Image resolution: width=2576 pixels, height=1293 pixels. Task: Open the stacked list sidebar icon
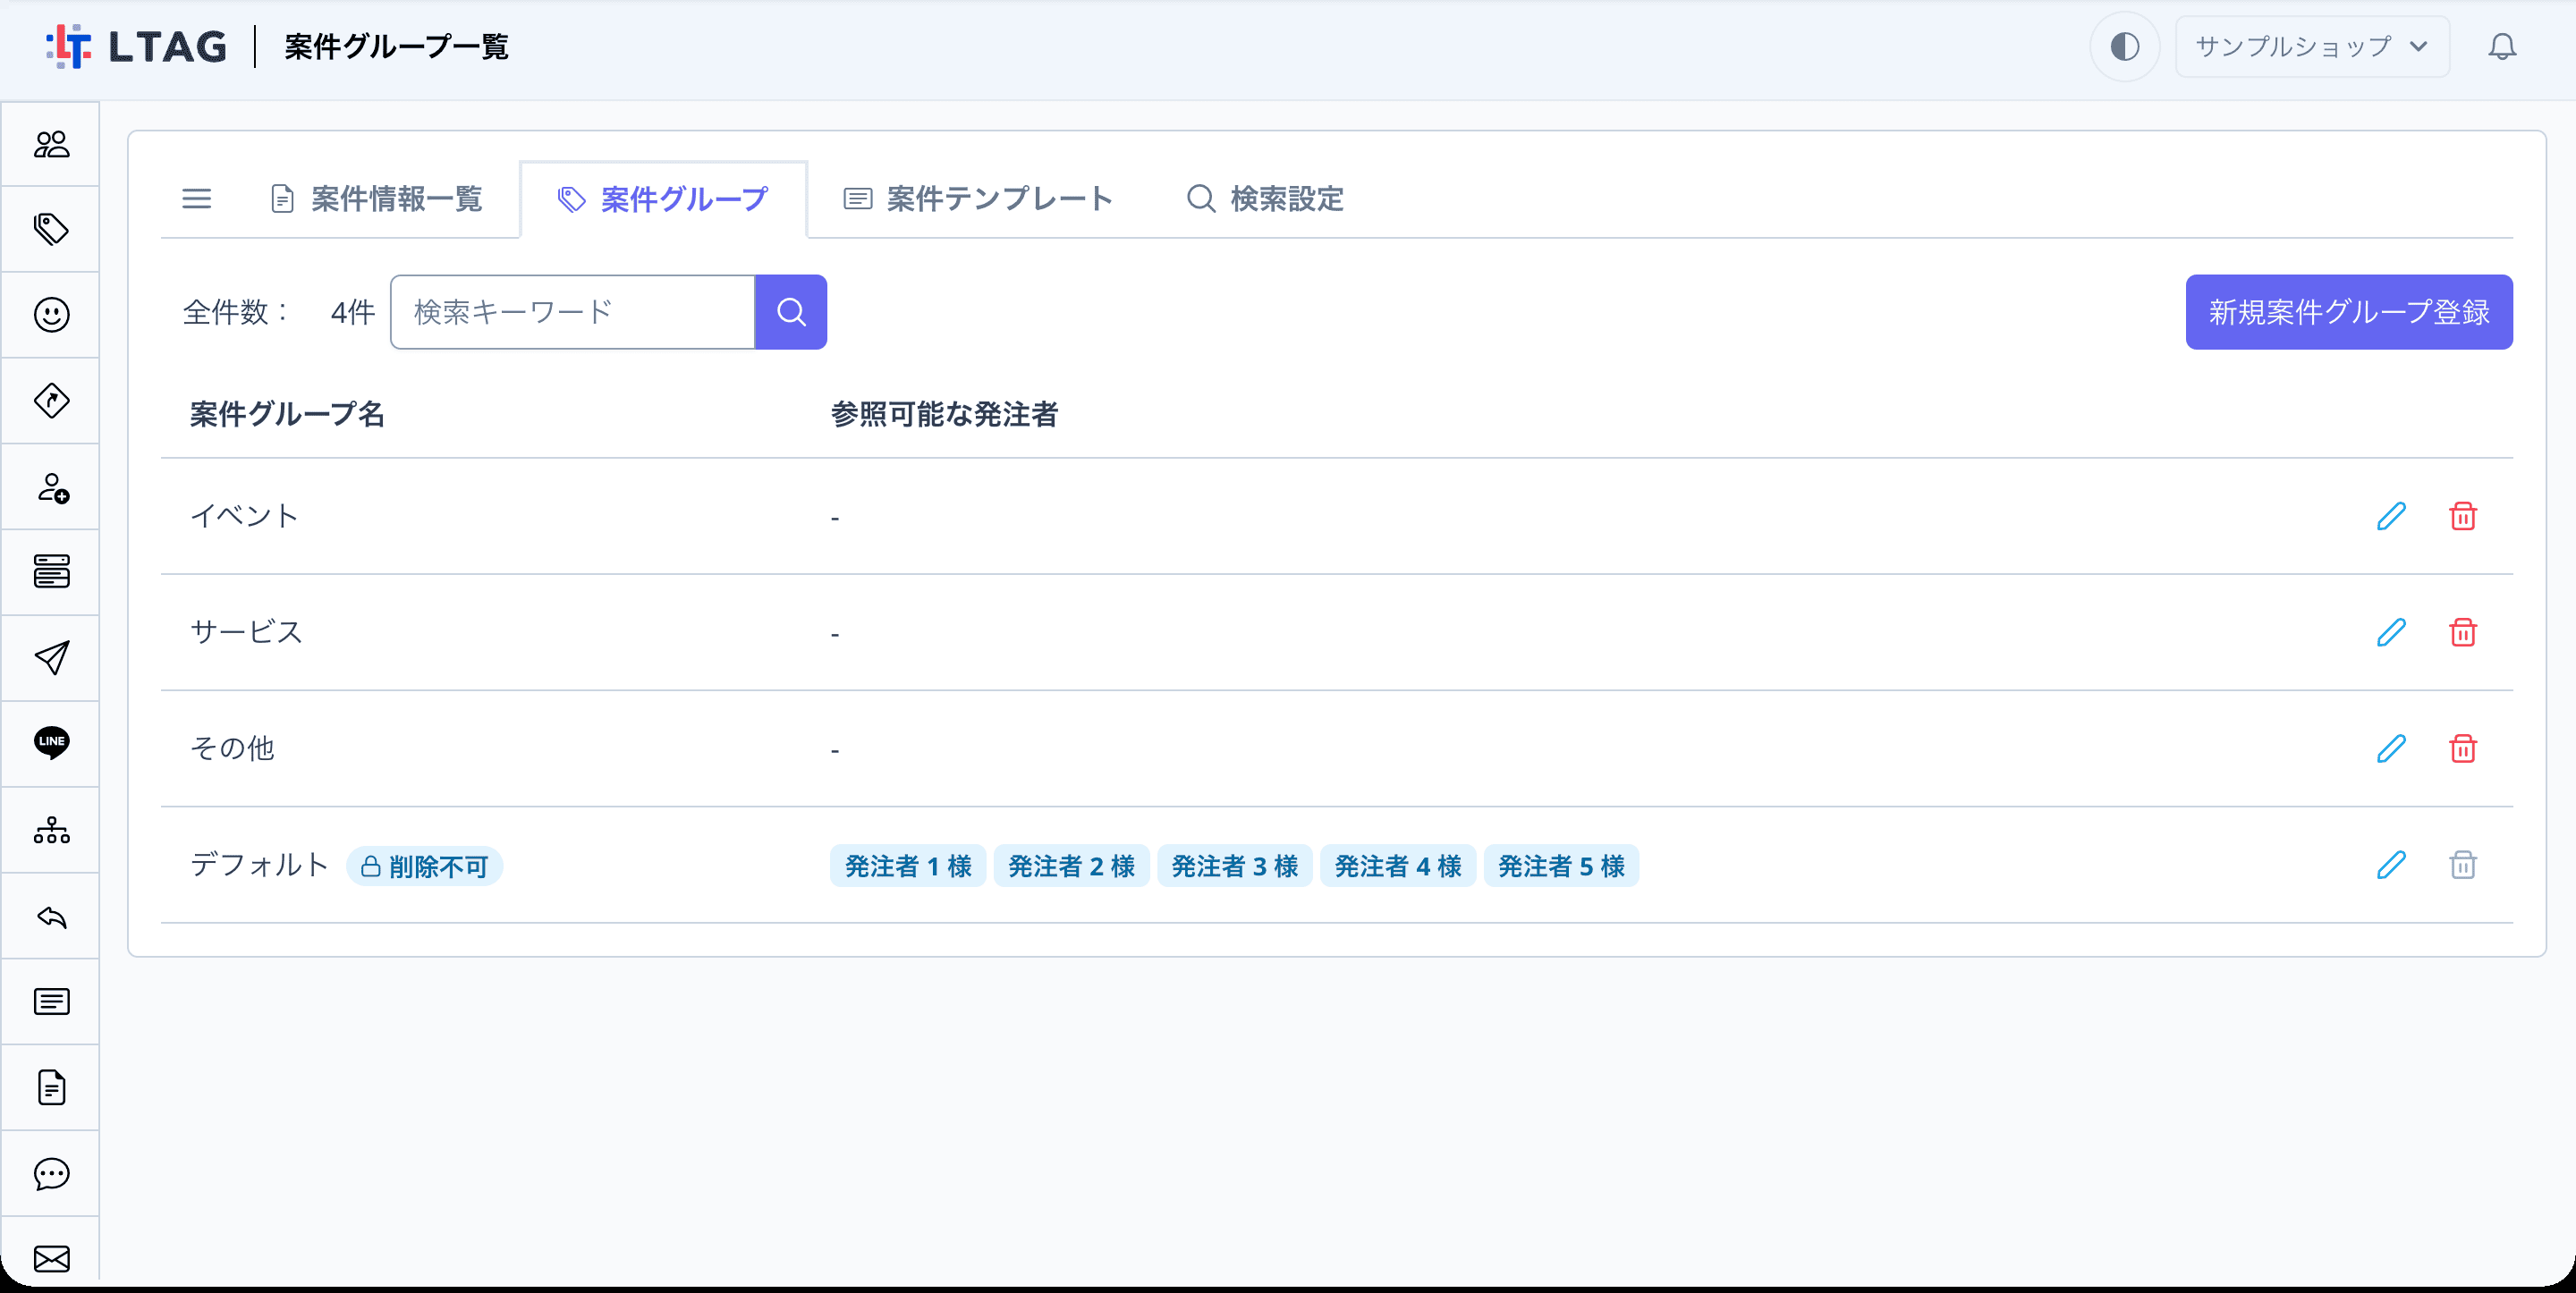pos(51,572)
